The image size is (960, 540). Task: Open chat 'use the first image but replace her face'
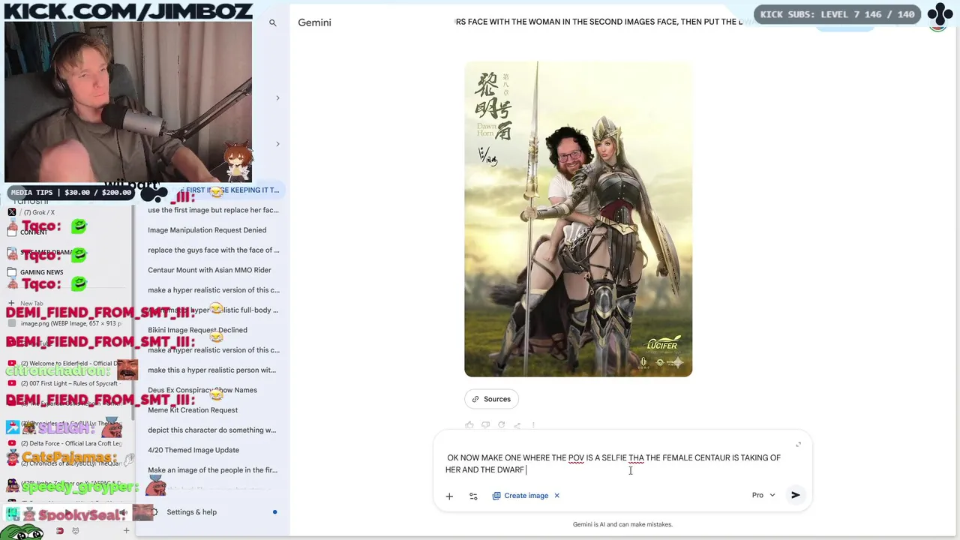point(213,210)
